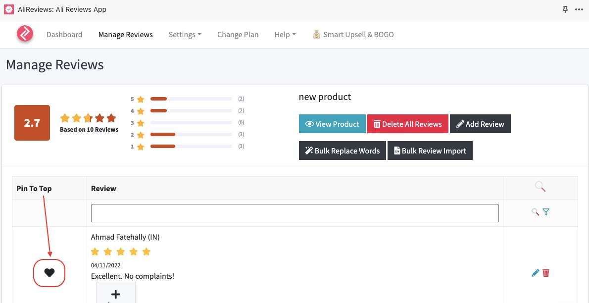Delete Ahmad Fatehally's review using trash icon

pyautogui.click(x=546, y=273)
